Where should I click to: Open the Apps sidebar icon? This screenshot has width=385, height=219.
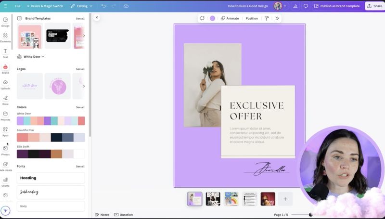point(5,131)
